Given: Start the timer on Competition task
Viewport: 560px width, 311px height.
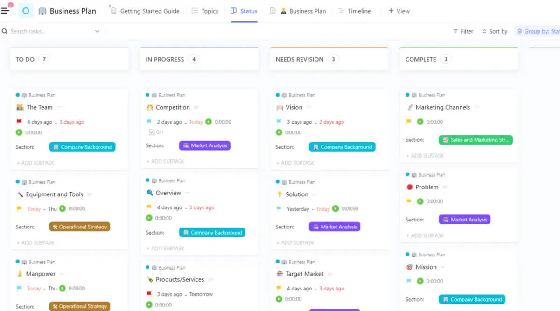Looking at the screenshot, I should click(209, 122).
